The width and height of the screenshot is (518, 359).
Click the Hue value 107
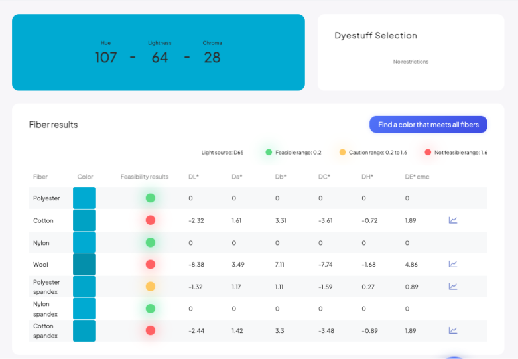[x=106, y=58]
